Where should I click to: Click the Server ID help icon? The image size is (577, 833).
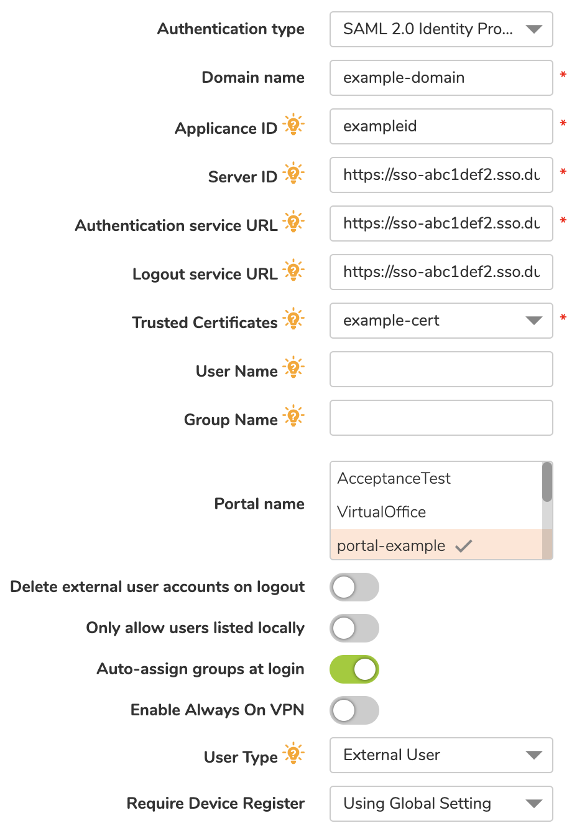293,172
